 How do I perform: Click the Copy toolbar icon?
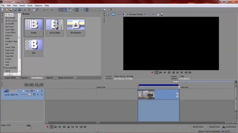pos(33,10)
